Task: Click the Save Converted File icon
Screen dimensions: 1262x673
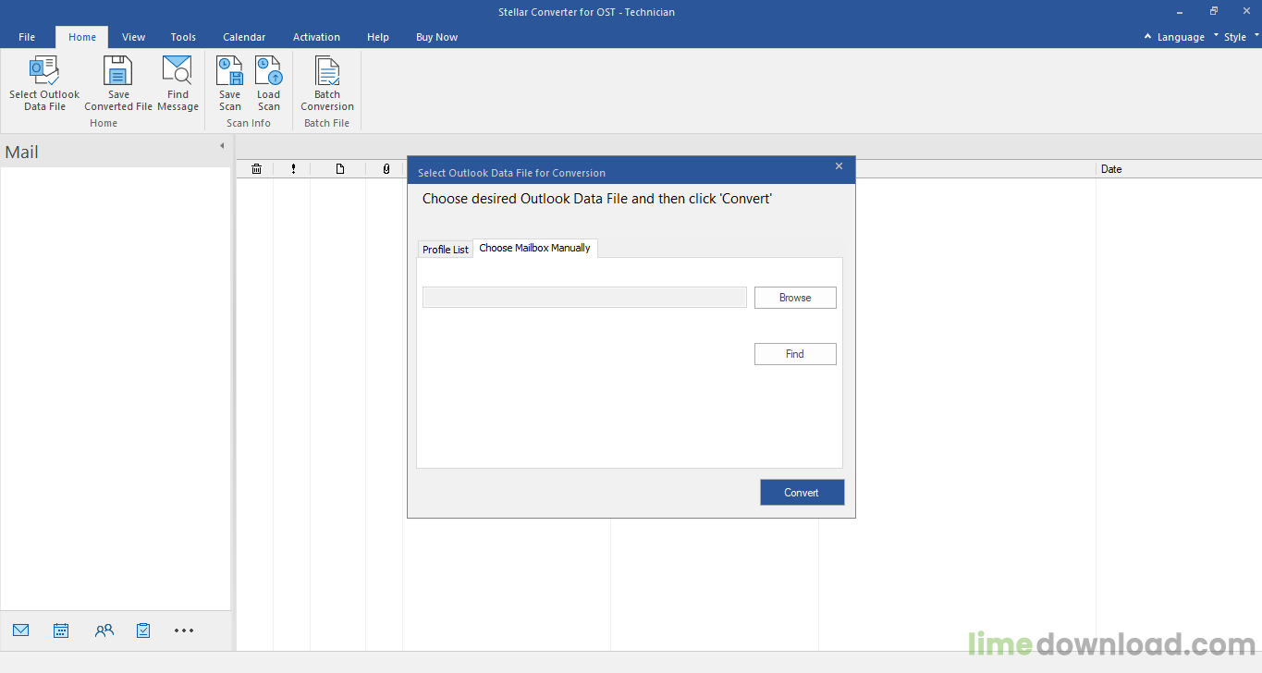Action: (117, 82)
